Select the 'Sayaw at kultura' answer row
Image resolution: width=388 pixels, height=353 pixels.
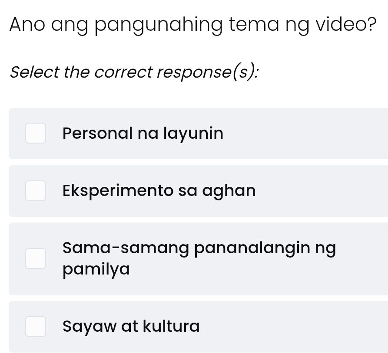tap(194, 327)
